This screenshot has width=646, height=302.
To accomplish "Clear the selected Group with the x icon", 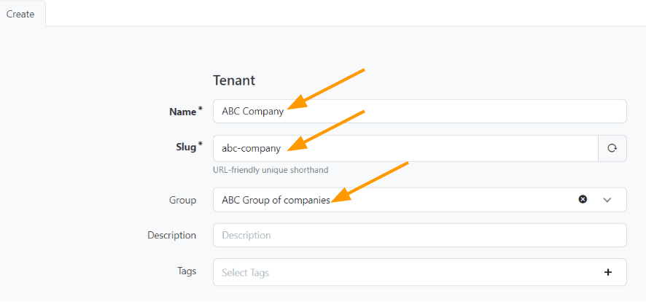I will tap(583, 199).
